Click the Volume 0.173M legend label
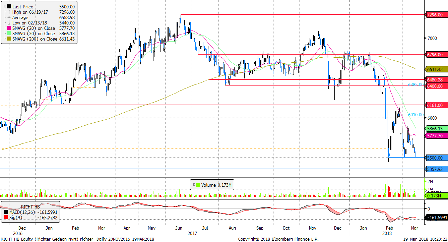 point(216,185)
